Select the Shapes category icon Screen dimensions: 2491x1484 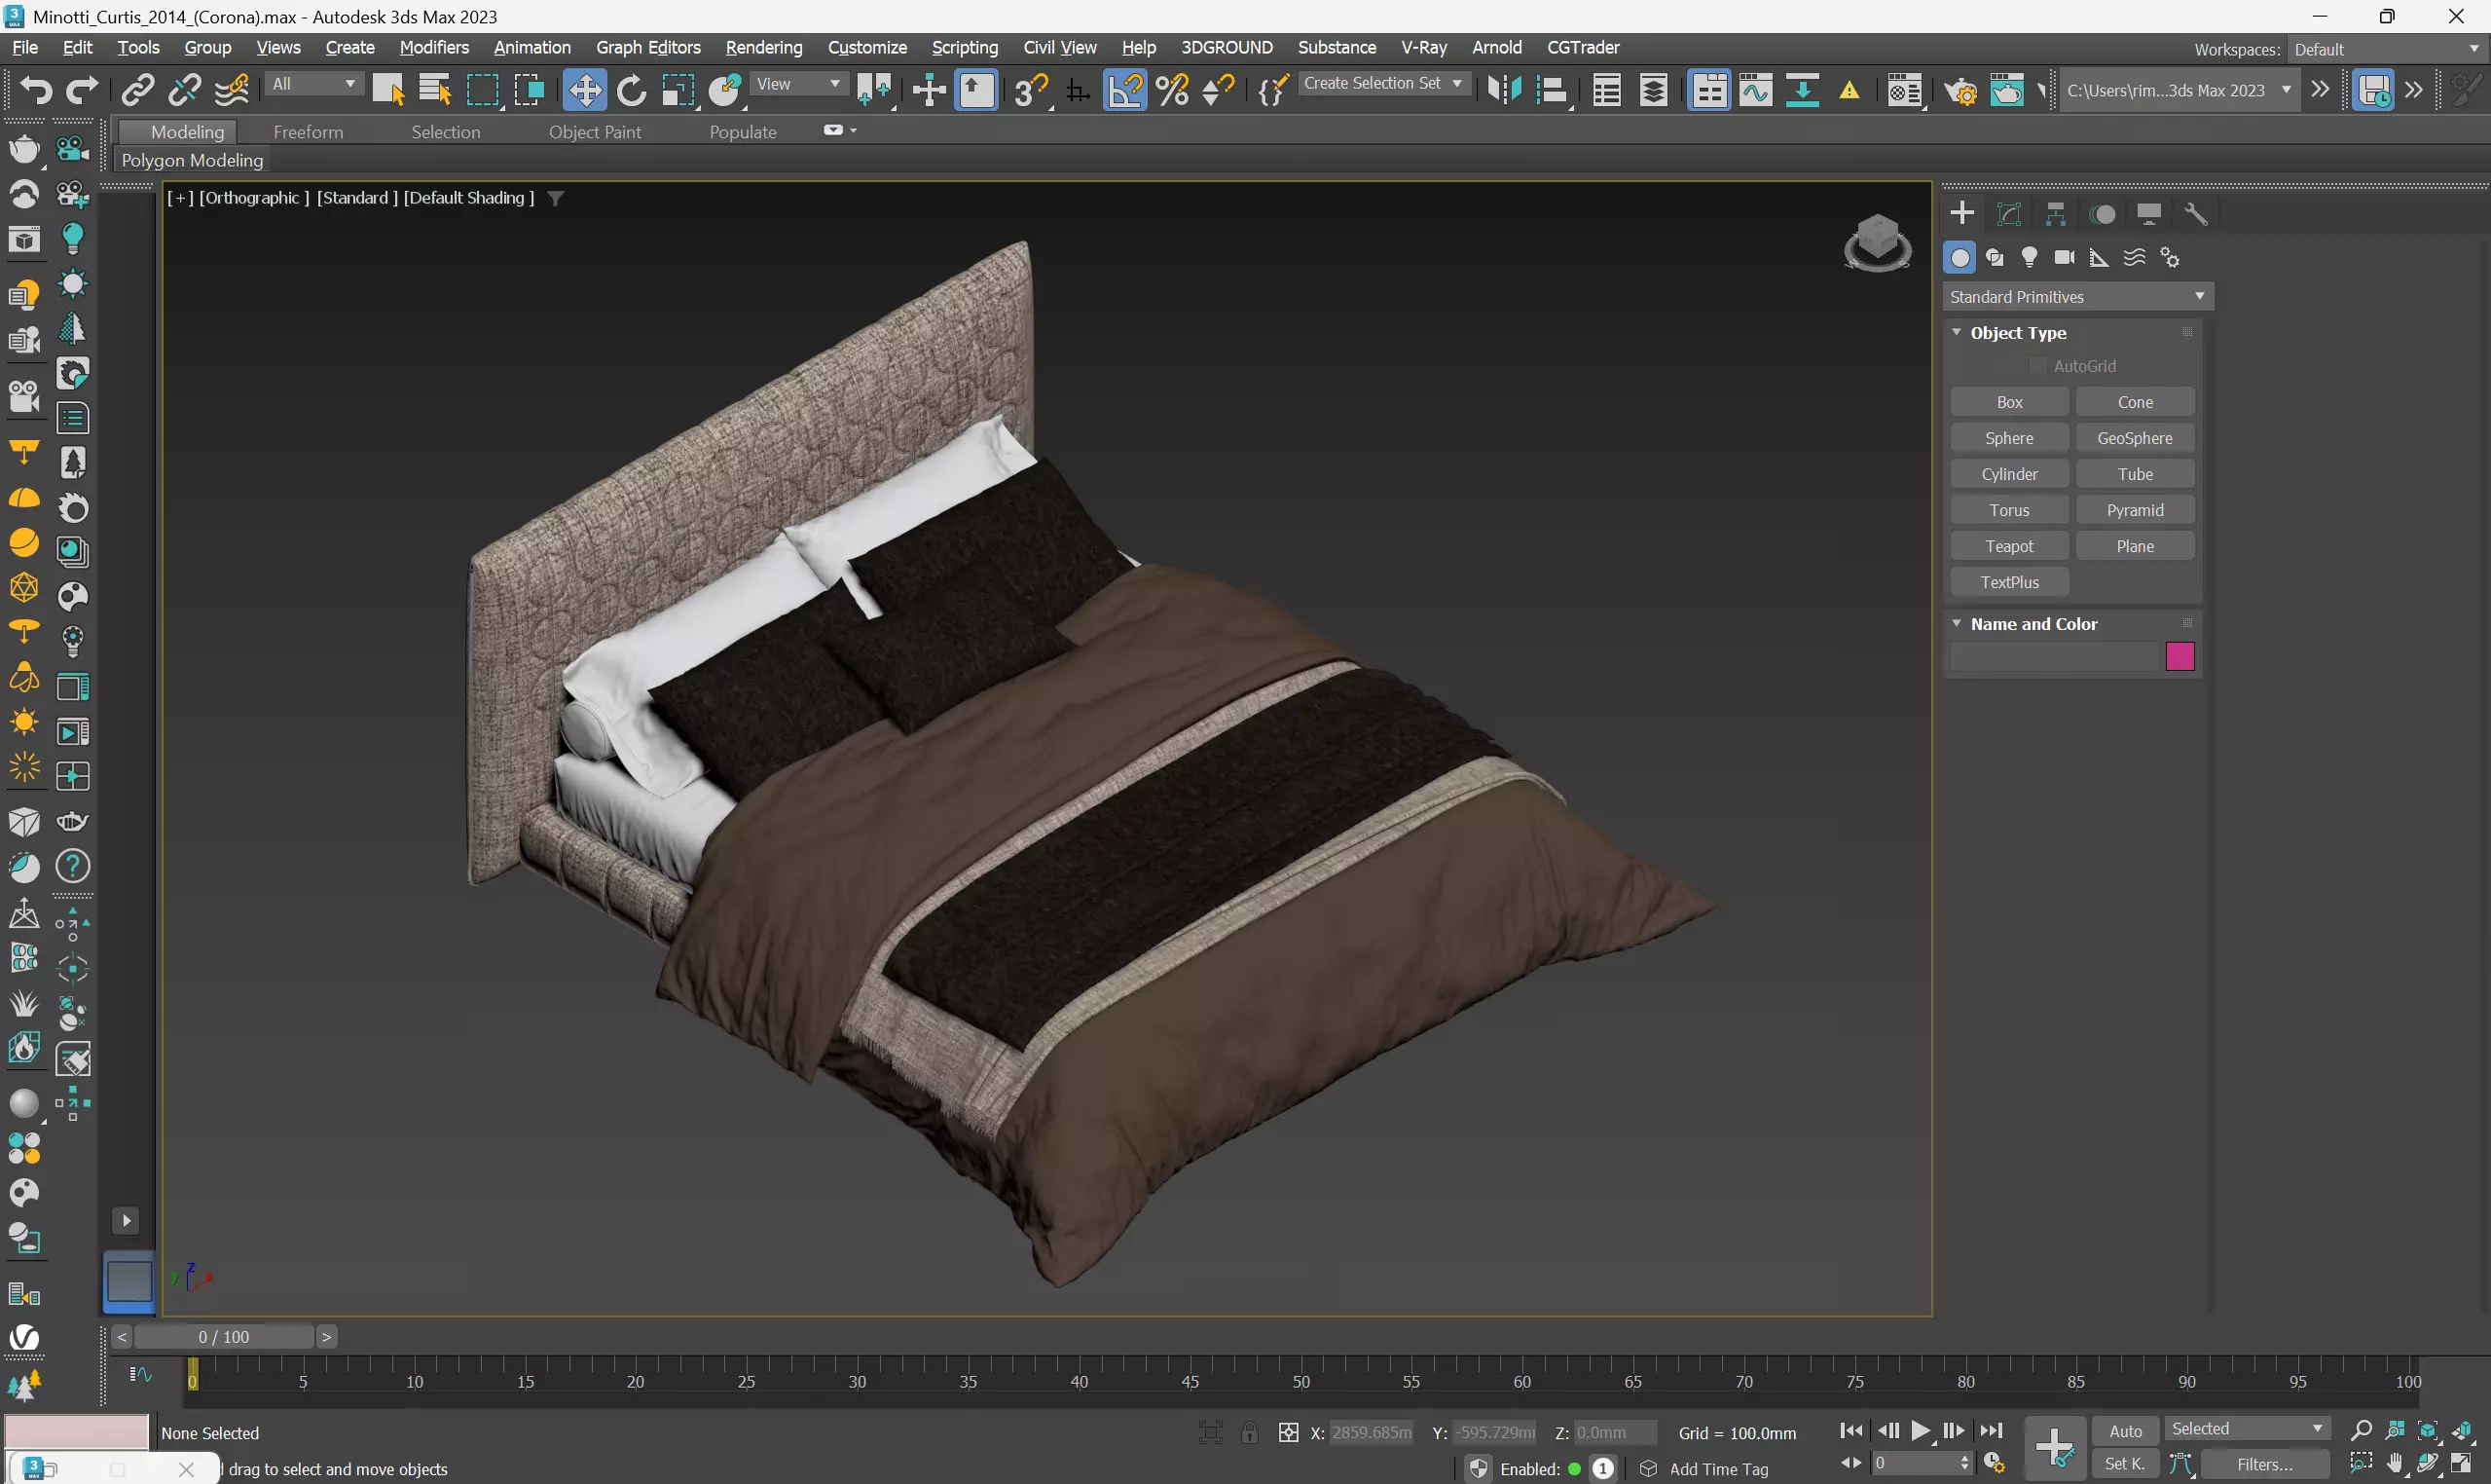[1996, 257]
